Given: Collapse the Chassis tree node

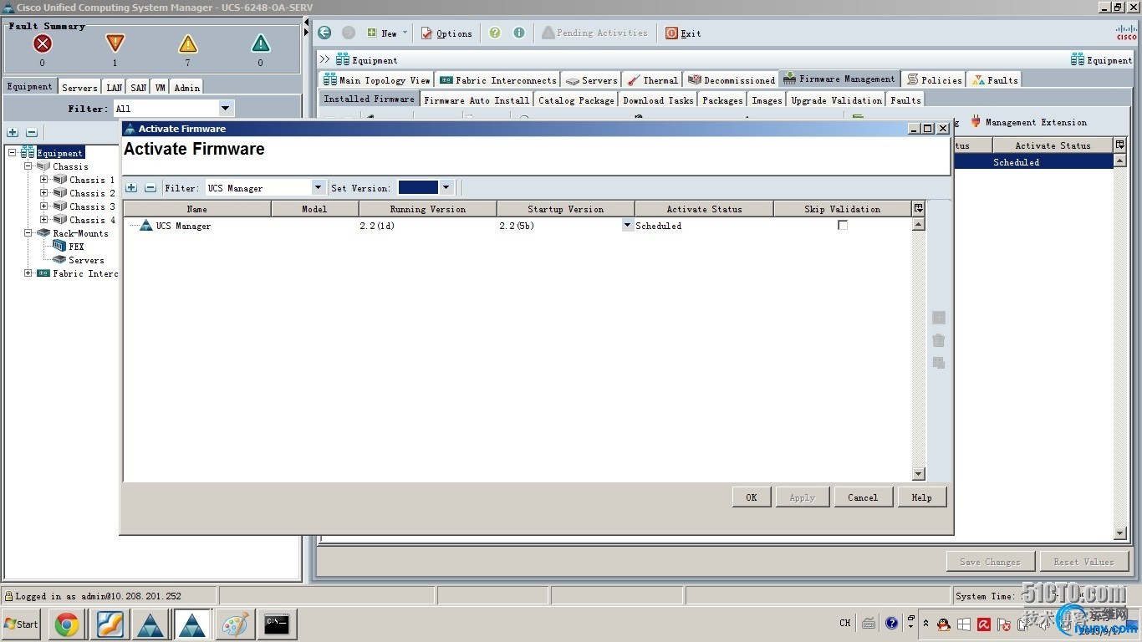Looking at the screenshot, I should [28, 166].
